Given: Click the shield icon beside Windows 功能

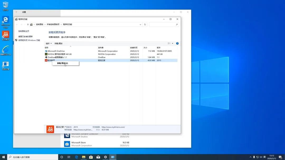Looking at the screenshot, I should [x=16, y=40].
